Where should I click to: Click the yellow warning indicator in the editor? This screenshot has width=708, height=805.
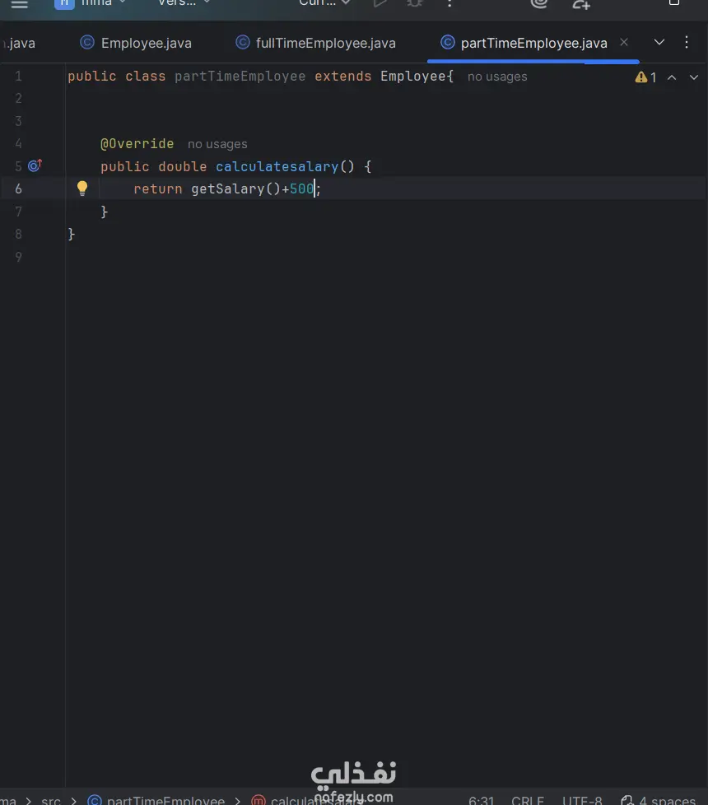point(645,77)
